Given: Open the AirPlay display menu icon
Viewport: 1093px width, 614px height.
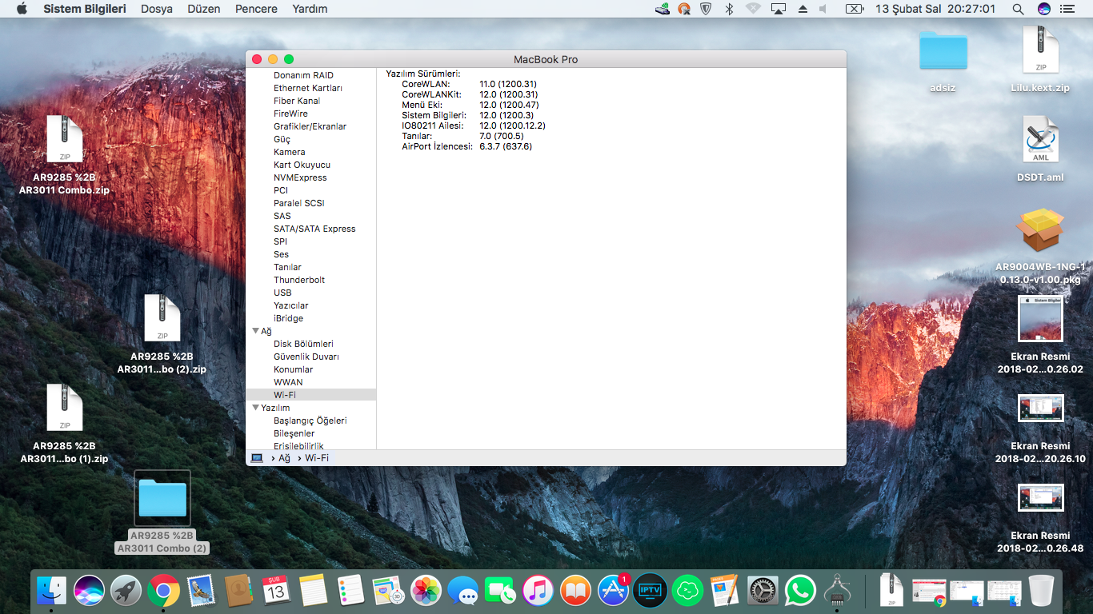Looking at the screenshot, I should (x=778, y=9).
